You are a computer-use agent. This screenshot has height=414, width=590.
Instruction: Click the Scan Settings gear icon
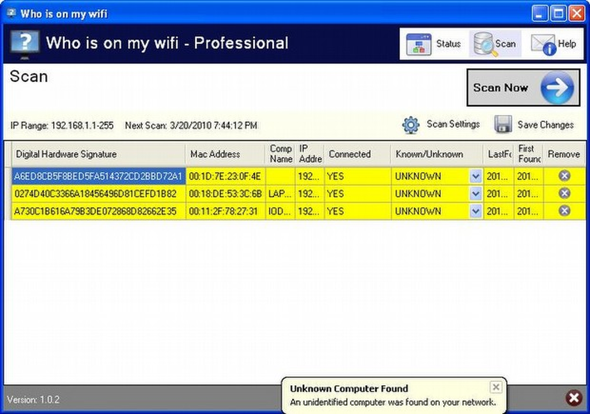point(411,125)
